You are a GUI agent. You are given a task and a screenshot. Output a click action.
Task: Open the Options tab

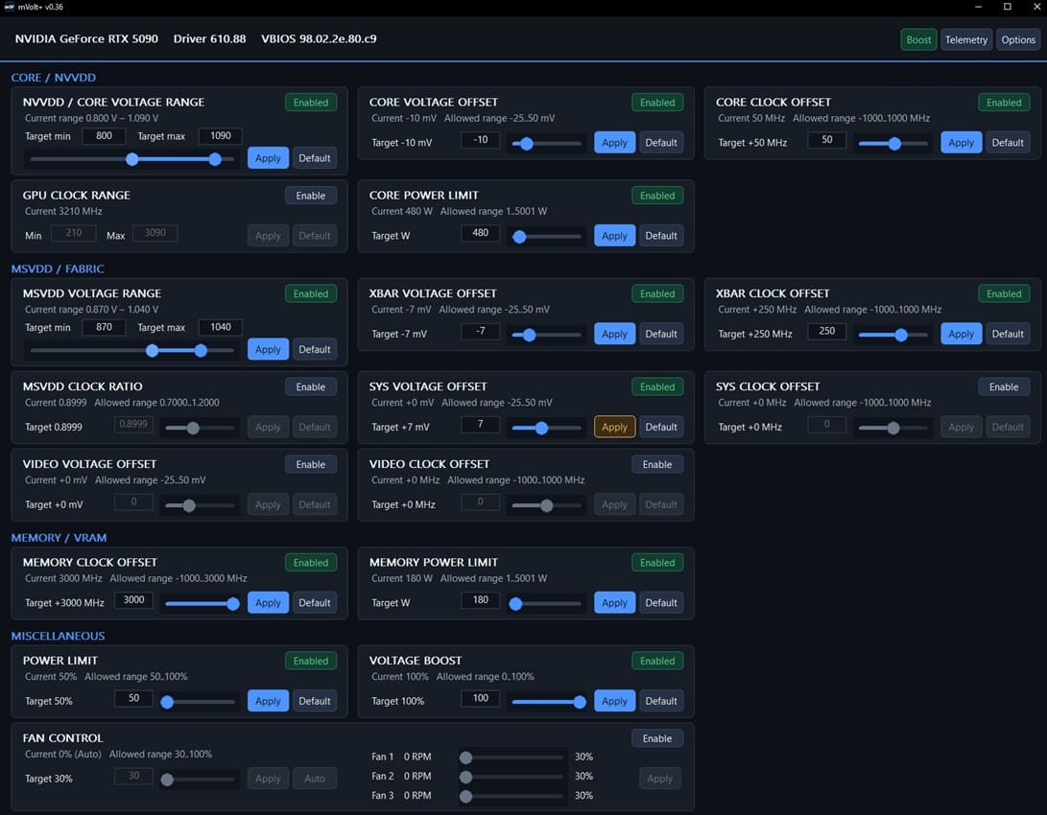pos(1017,40)
